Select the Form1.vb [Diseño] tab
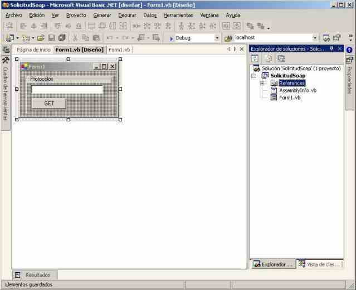 point(80,50)
